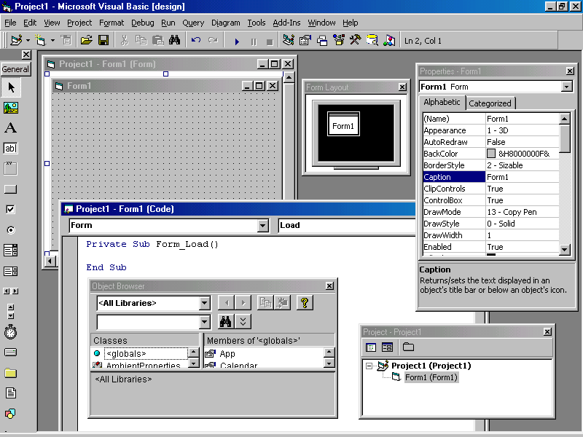Select the OptionButton control in the toolbox
The width and height of the screenshot is (583, 437).
point(11,230)
